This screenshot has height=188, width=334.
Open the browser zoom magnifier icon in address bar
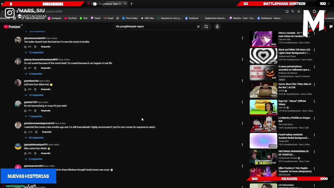click(x=293, y=11)
